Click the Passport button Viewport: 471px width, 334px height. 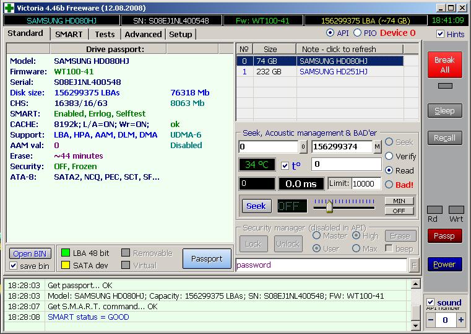[206, 259]
